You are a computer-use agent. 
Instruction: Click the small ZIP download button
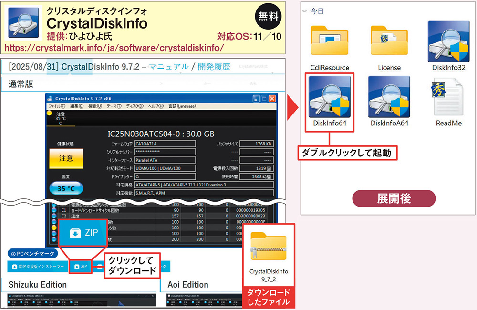tap(81, 266)
